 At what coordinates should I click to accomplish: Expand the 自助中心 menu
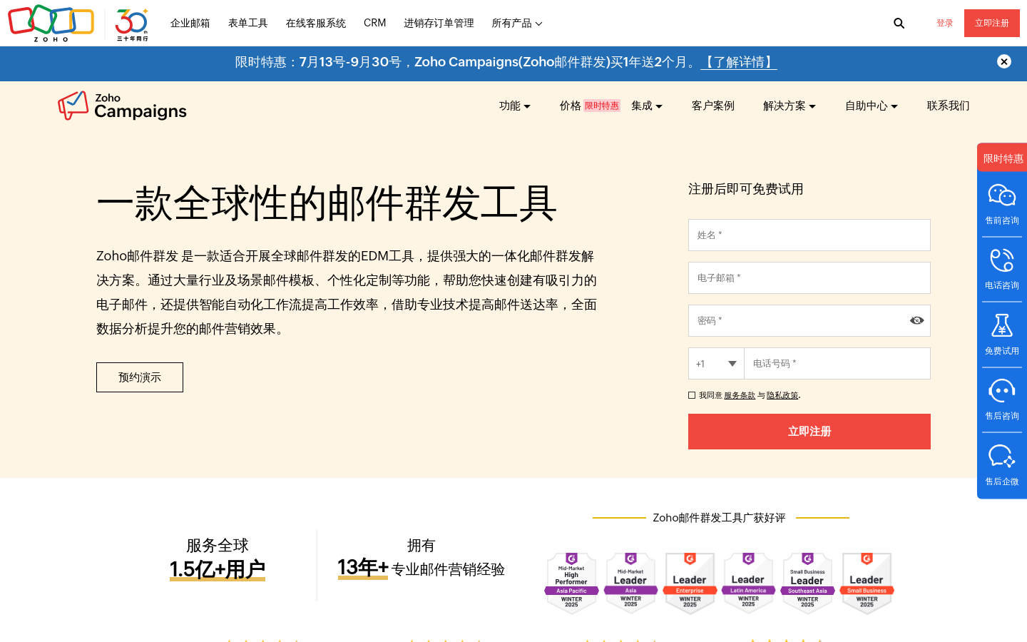(x=872, y=106)
